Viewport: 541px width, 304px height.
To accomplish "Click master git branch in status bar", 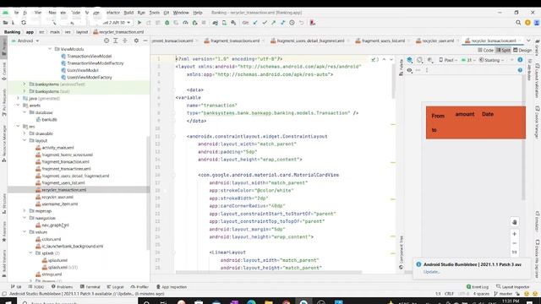I will click(x=504, y=294).
